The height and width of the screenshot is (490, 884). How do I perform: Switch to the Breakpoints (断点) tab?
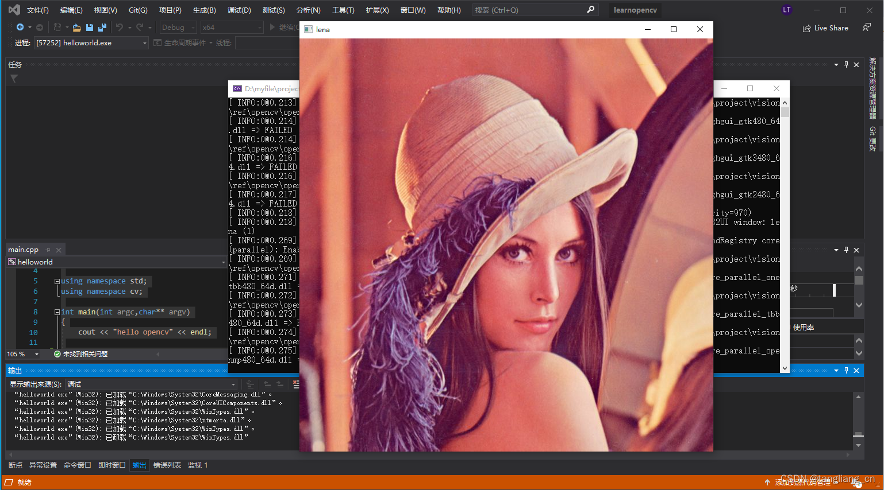coord(16,465)
